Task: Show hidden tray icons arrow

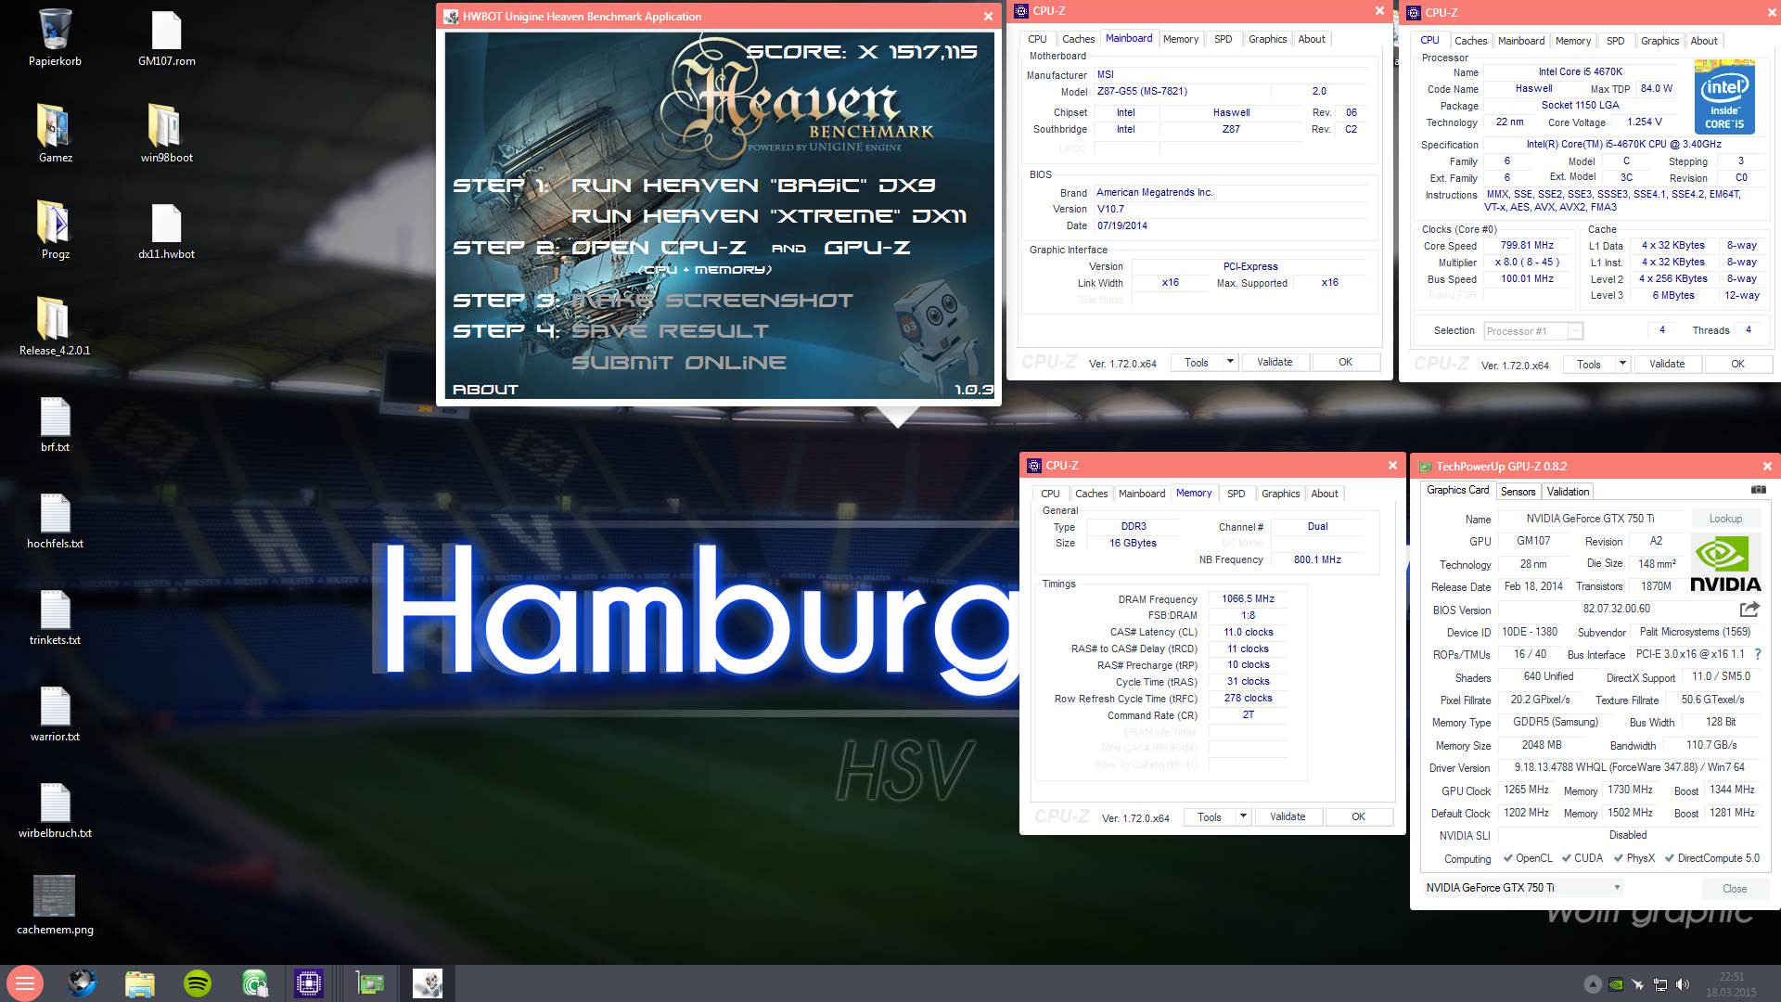Action: pyautogui.click(x=1593, y=984)
